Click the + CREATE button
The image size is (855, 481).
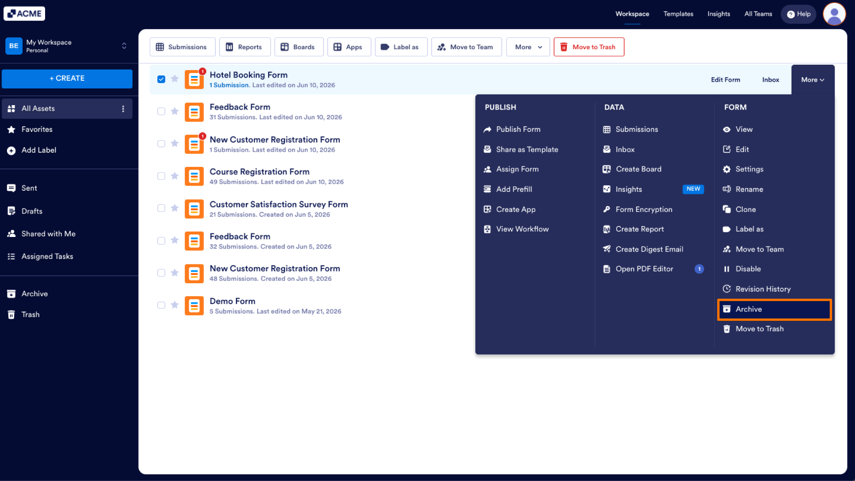click(67, 79)
